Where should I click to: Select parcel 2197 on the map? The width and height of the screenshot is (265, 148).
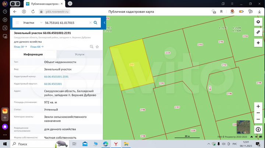pyautogui.click(x=177, y=107)
